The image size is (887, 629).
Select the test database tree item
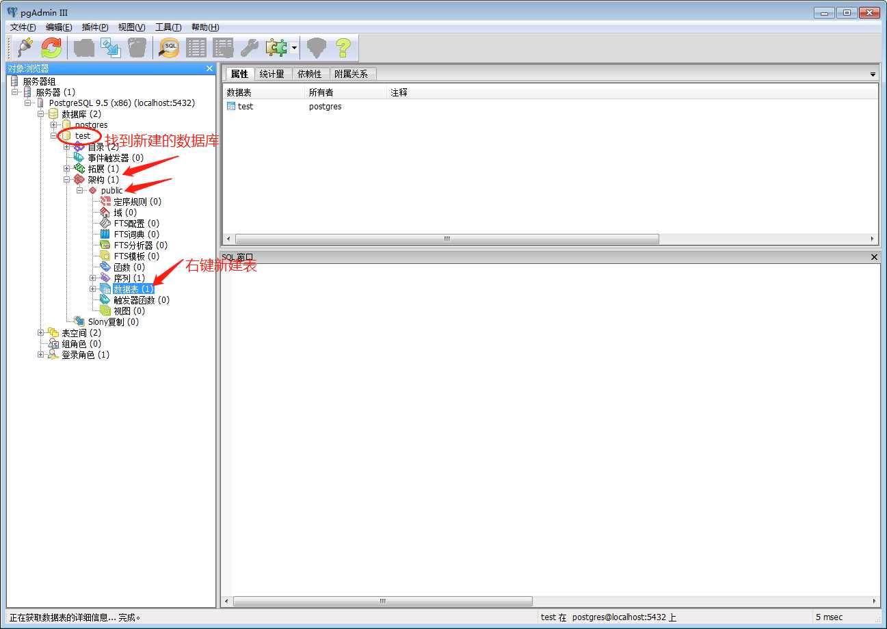tap(83, 136)
